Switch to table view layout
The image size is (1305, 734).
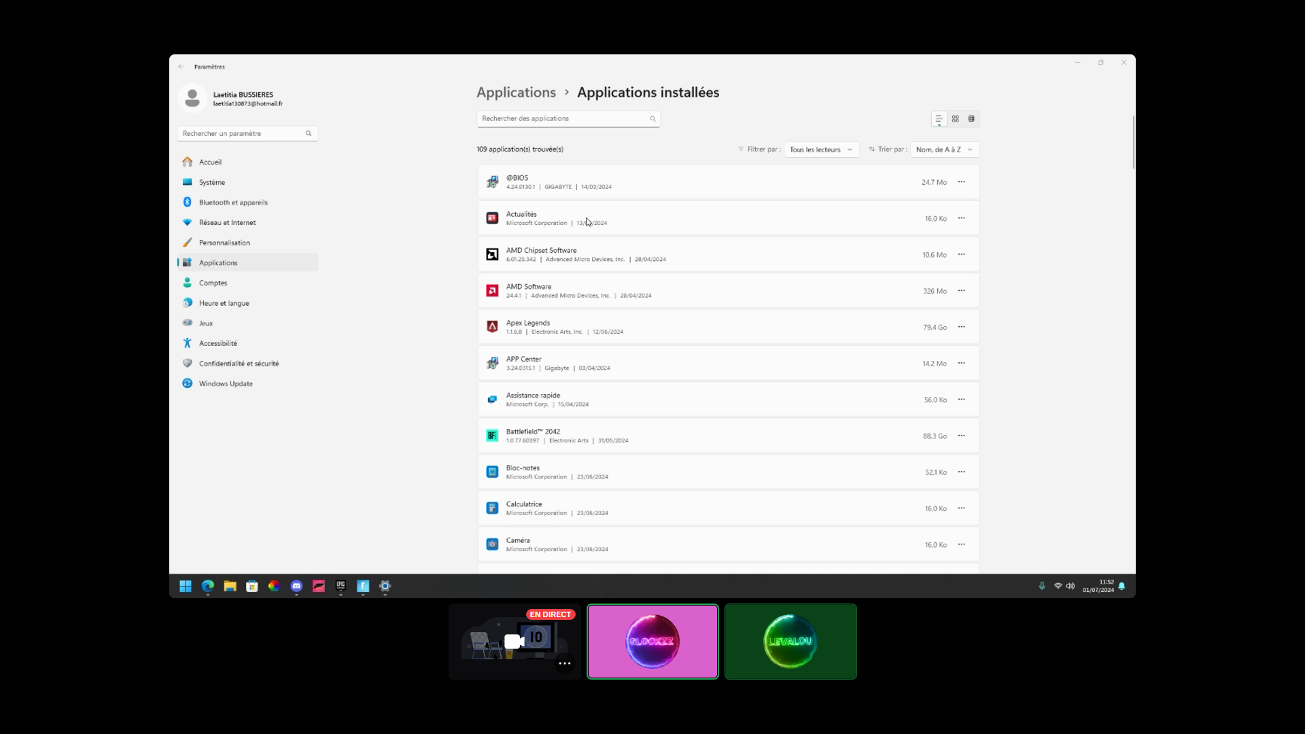pyautogui.click(x=971, y=119)
